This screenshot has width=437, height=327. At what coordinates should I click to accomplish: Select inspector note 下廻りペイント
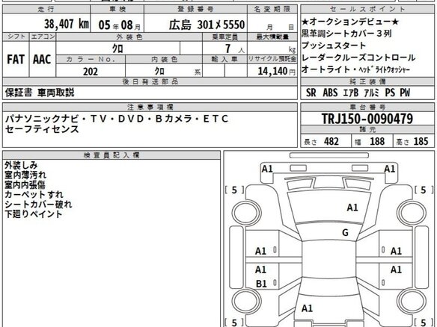[x=34, y=214]
